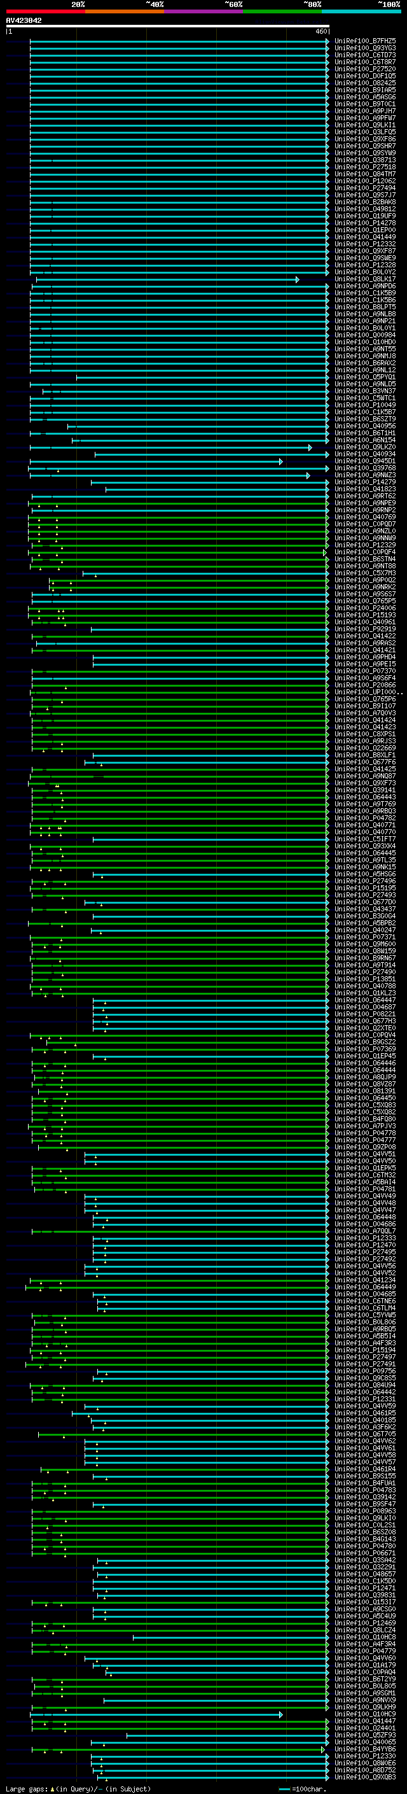This screenshot has width=407, height=1794.
Task: Select the UniRef100_Q9LKI1 label
Action: click(x=365, y=125)
